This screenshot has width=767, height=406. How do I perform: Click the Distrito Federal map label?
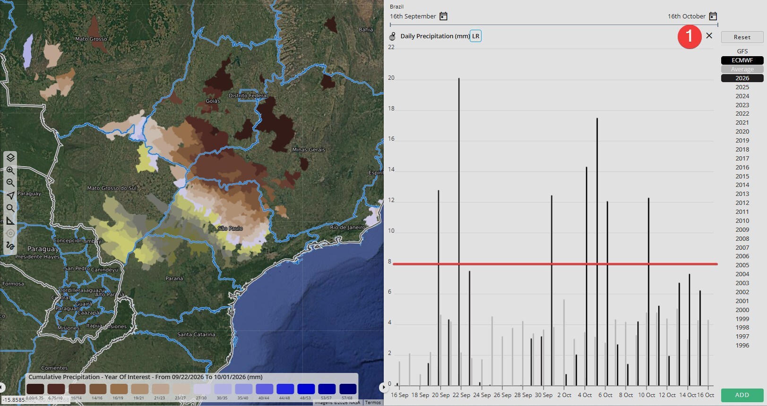coord(248,95)
